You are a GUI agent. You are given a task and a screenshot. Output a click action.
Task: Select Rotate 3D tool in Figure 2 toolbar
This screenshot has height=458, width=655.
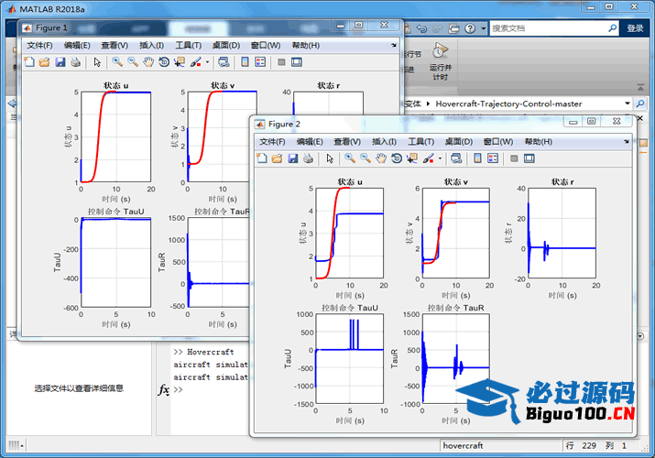[x=397, y=158]
